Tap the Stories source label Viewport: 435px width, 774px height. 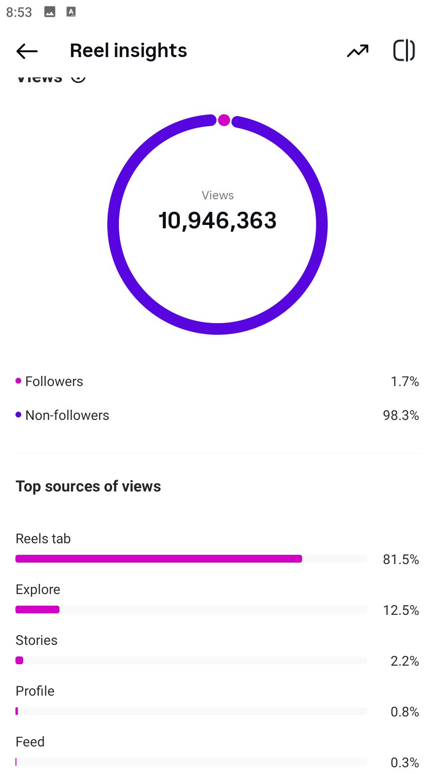pos(37,640)
